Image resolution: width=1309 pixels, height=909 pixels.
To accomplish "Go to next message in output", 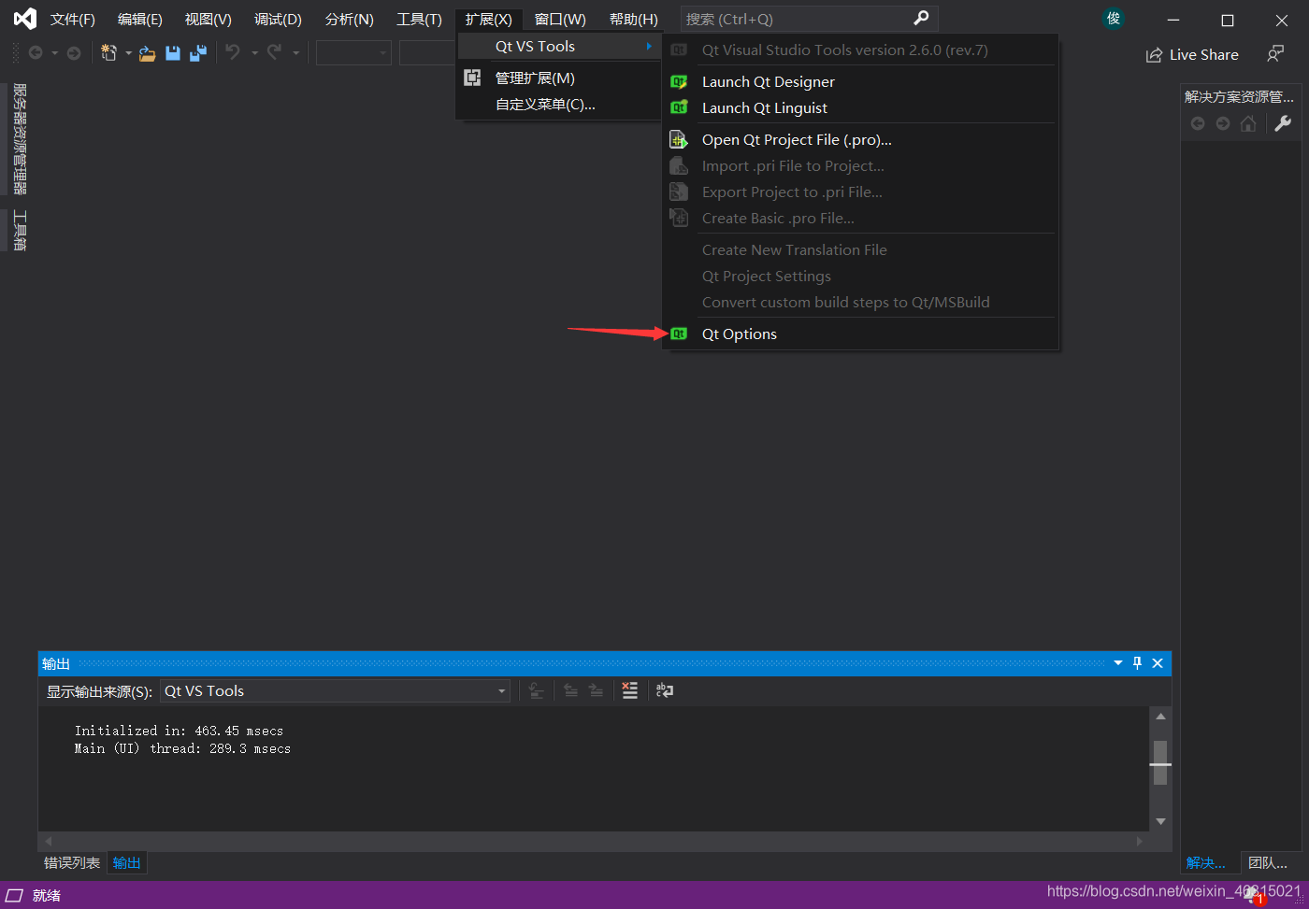I will (597, 690).
